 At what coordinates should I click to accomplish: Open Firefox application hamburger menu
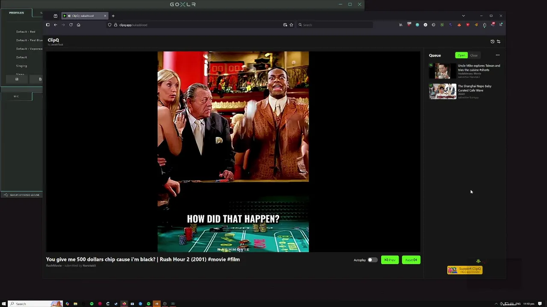(x=501, y=25)
